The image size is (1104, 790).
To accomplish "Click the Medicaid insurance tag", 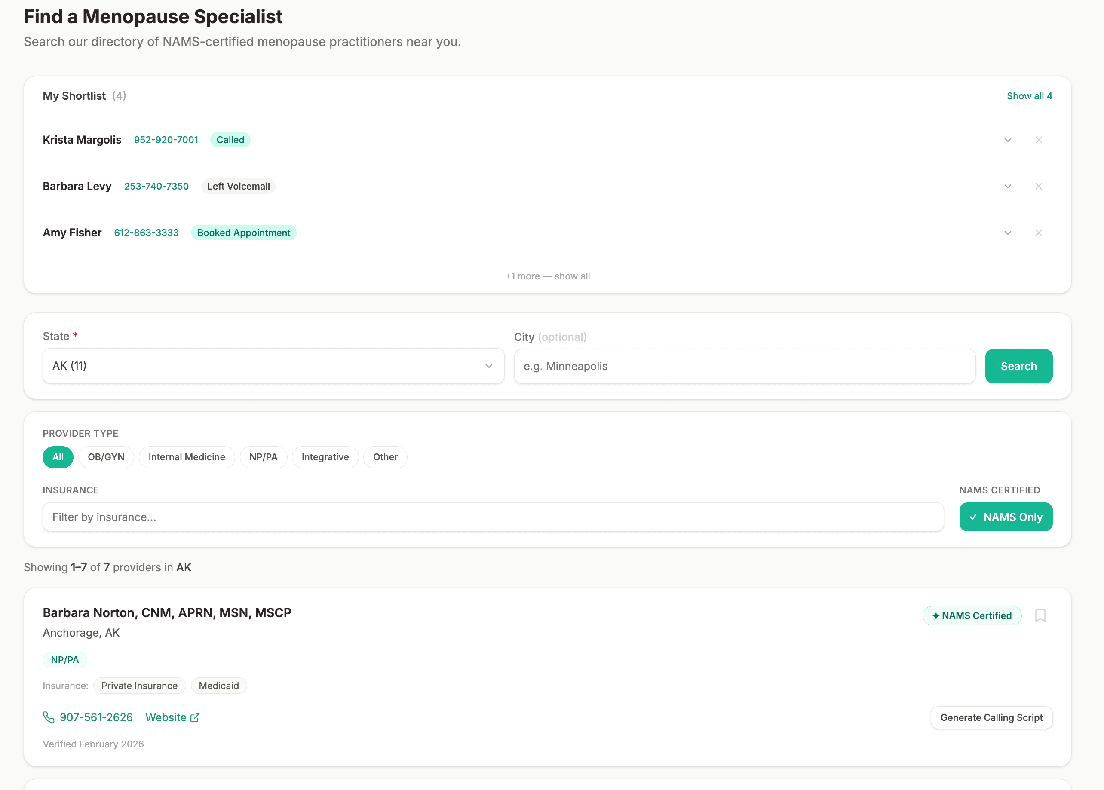I will pos(219,686).
